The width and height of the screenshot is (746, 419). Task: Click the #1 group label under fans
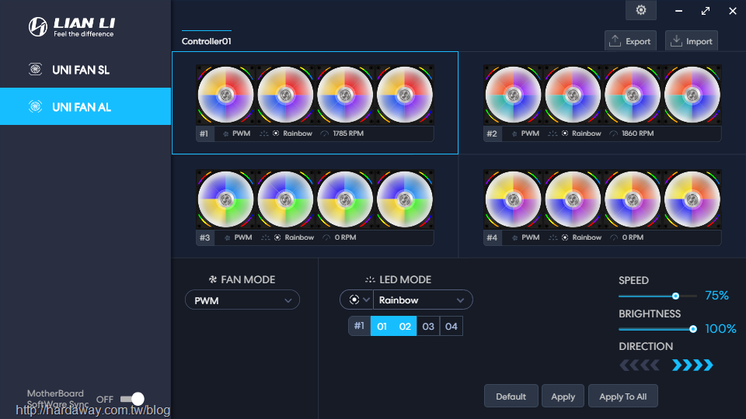204,133
